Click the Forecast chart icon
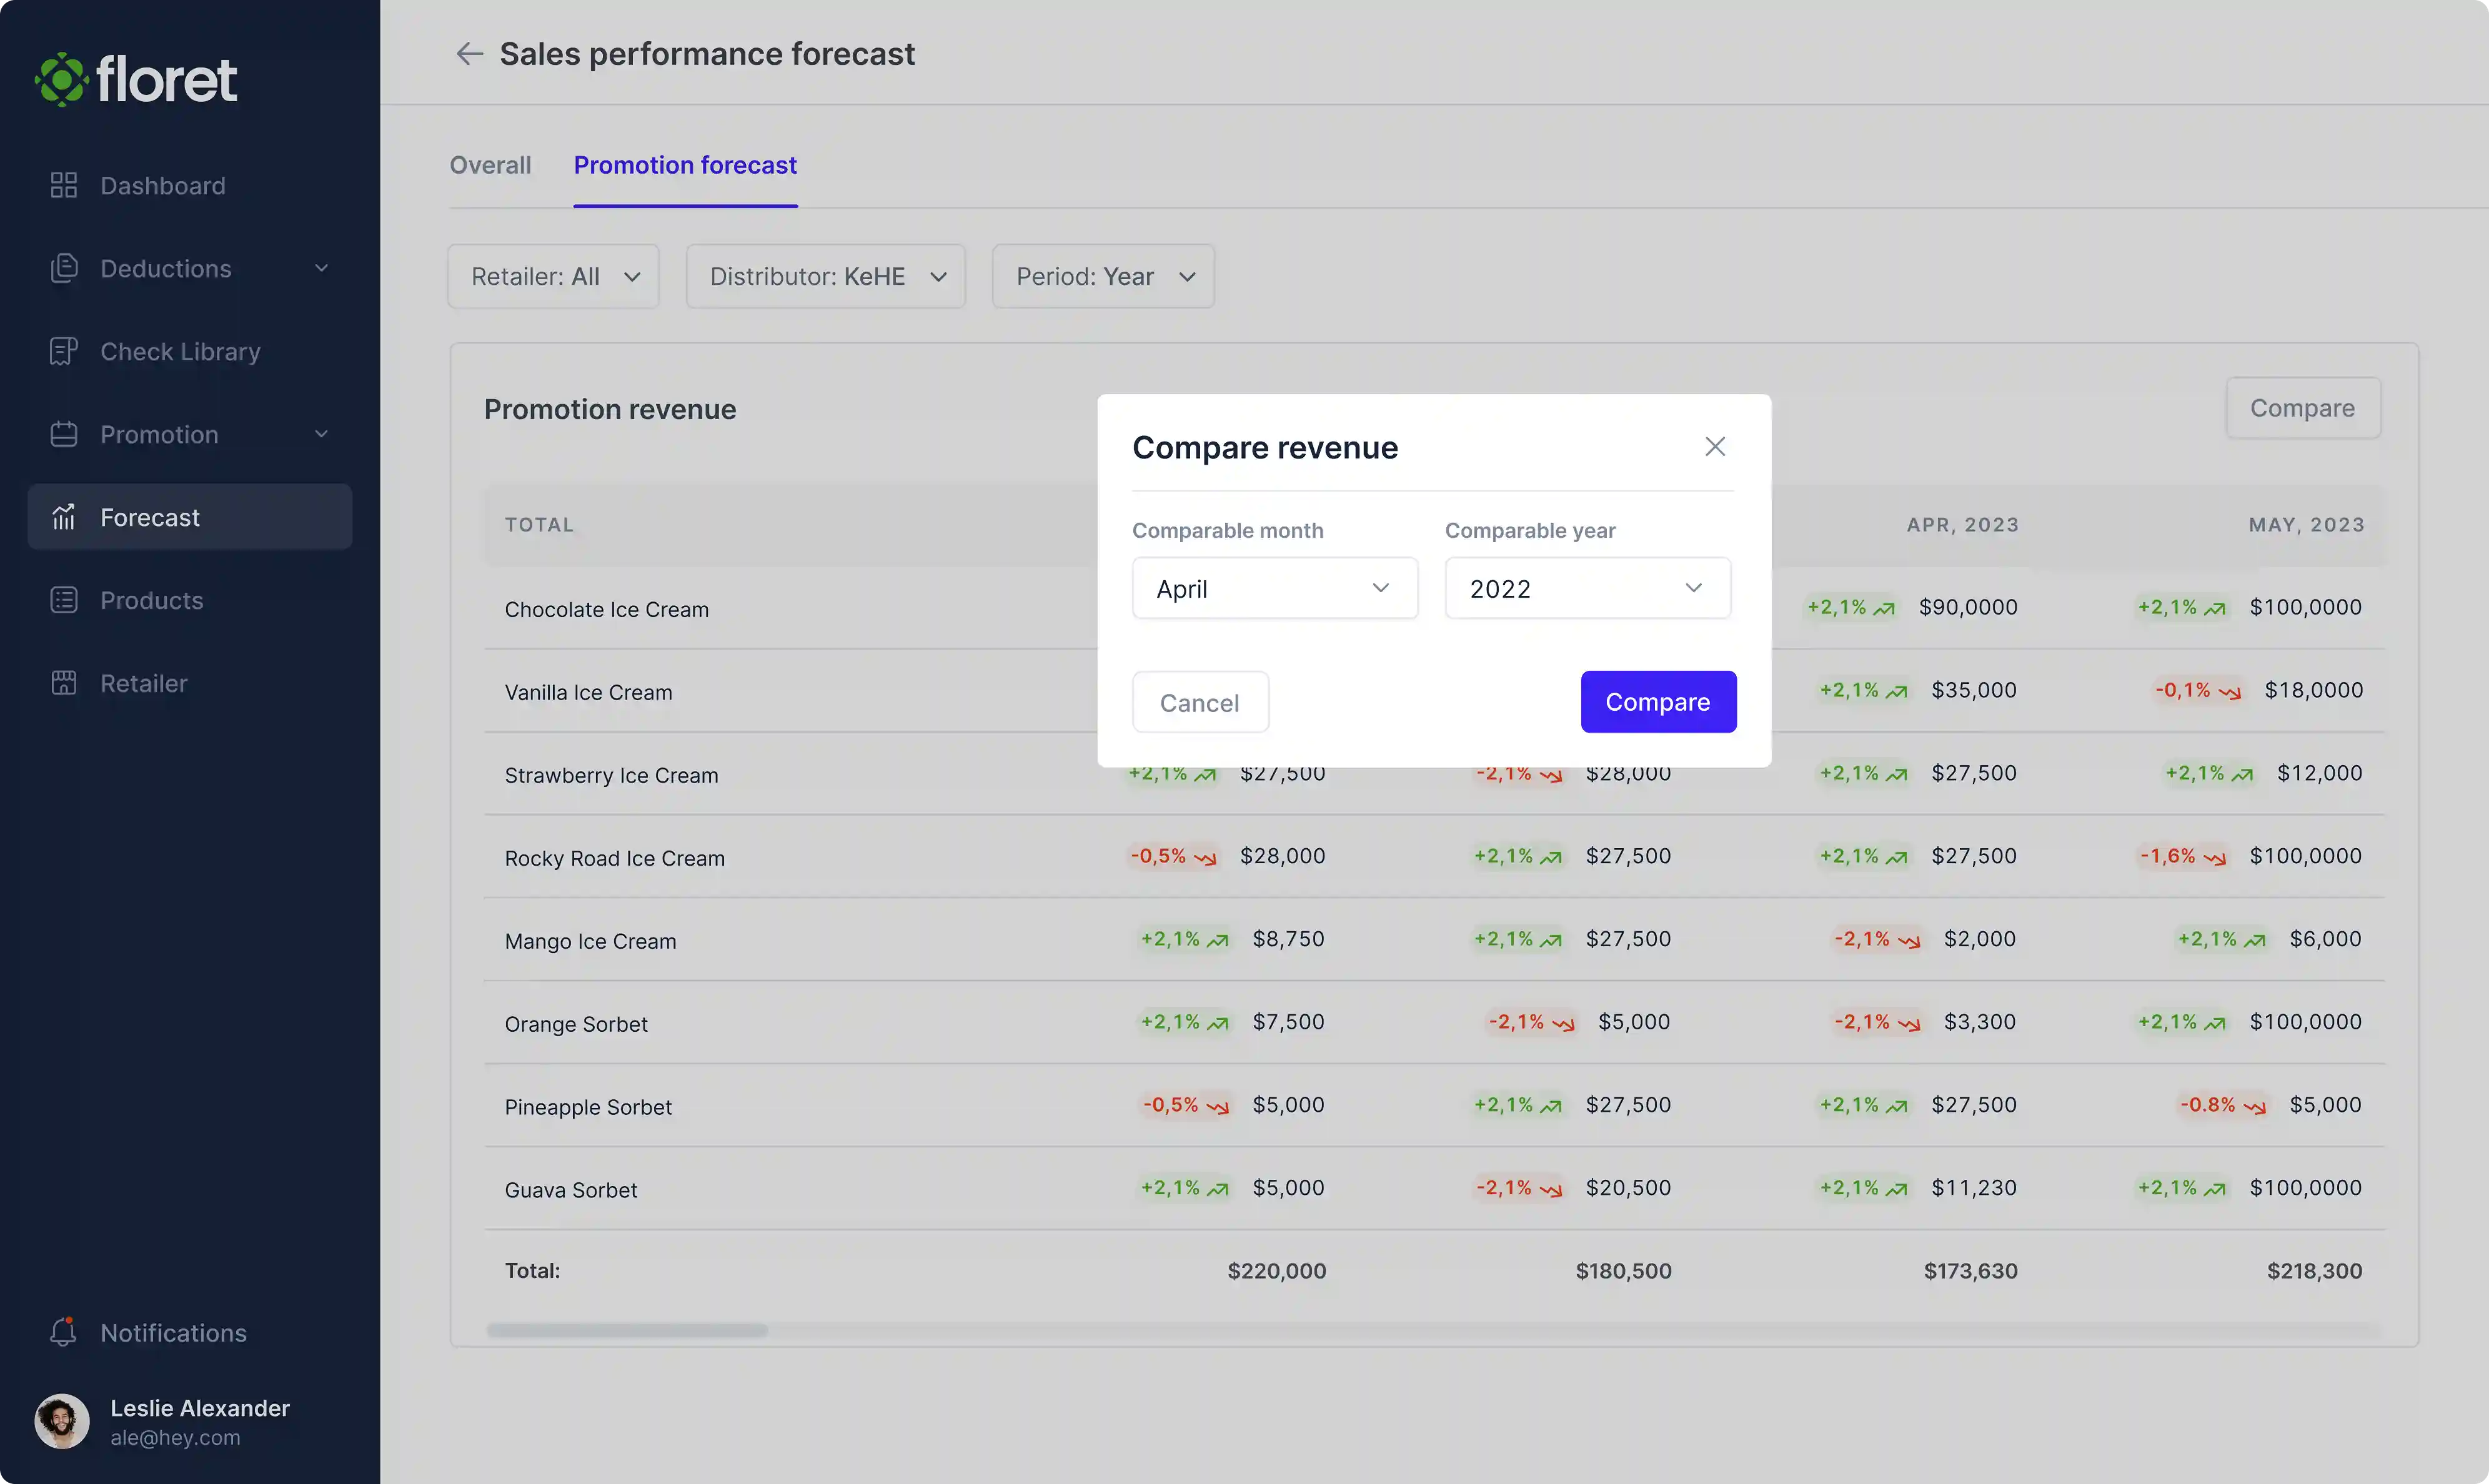The height and width of the screenshot is (1484, 2489). click(63, 517)
